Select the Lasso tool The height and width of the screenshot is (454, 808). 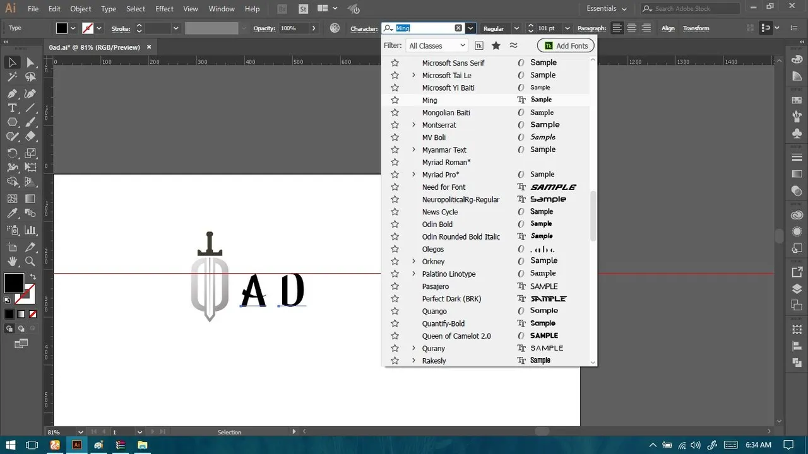click(x=30, y=78)
